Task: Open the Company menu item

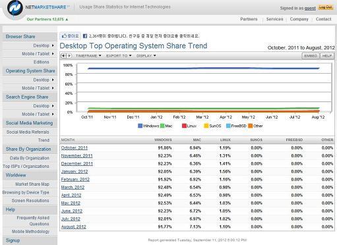Action: click(299, 19)
